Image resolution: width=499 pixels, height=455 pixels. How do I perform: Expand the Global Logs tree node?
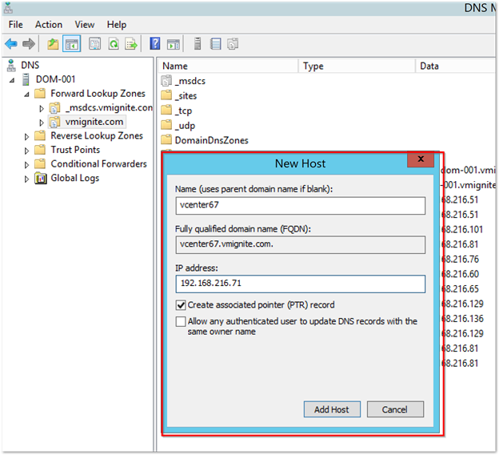tap(27, 179)
